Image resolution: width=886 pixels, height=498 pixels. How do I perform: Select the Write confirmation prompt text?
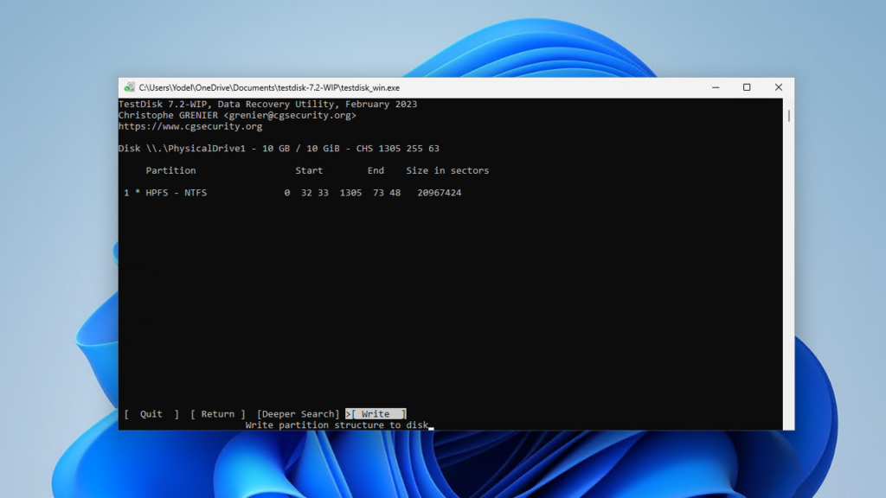(x=338, y=425)
